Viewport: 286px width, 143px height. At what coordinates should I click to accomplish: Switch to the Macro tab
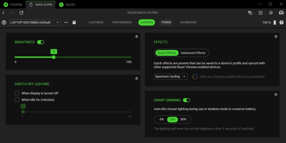click(x=67, y=4)
